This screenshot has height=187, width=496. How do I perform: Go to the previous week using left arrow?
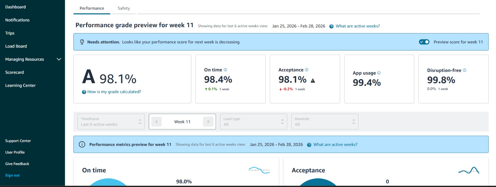point(157,122)
